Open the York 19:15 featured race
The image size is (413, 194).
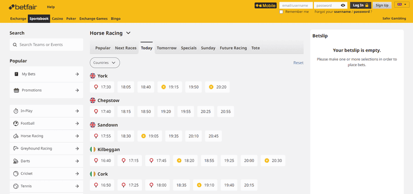click(x=170, y=87)
